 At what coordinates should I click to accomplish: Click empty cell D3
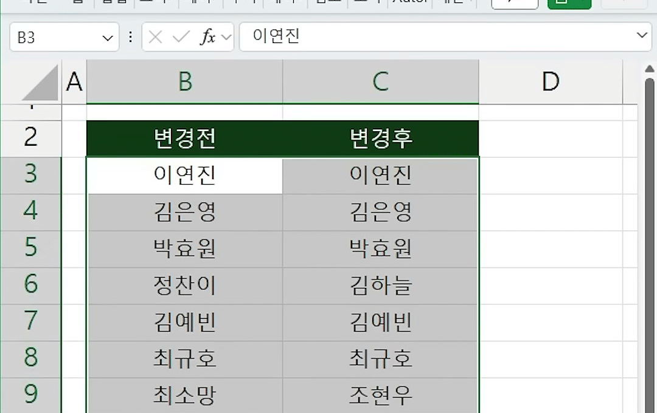tap(551, 176)
